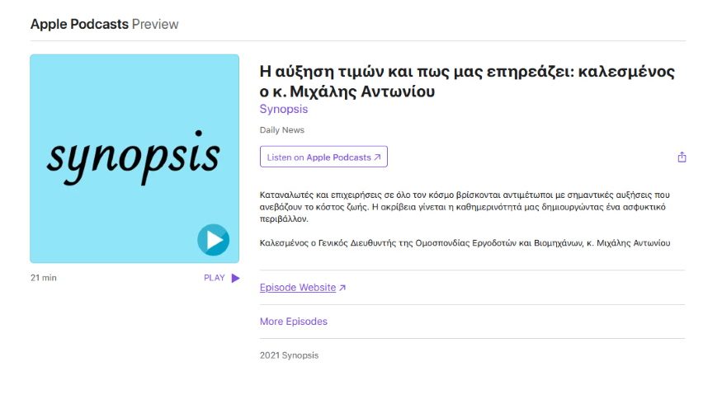Screen dimensions: 722x404
Task: Click the Apple Podcasts header logo text
Action: pyautogui.click(x=79, y=24)
